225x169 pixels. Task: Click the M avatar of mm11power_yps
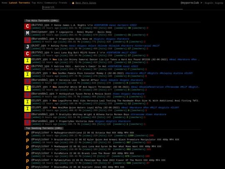point(27,33)
